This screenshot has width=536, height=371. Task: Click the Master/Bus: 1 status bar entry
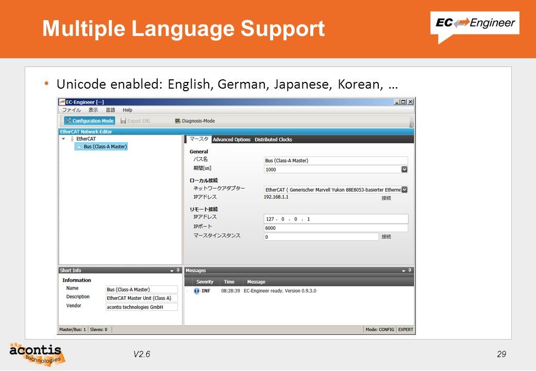(73, 330)
